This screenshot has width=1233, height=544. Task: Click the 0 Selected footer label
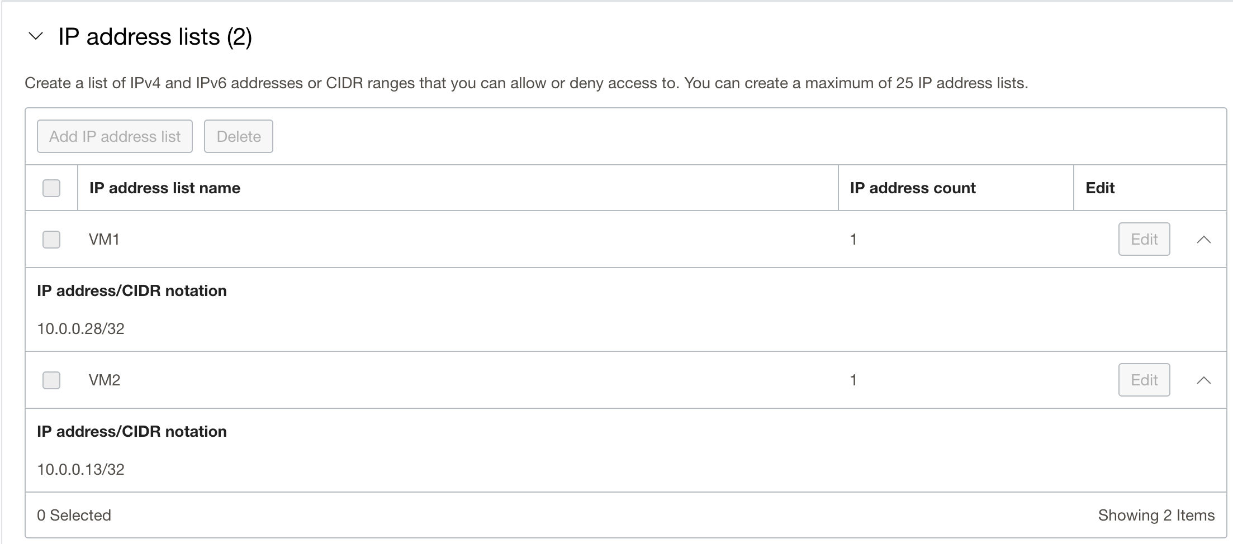pyautogui.click(x=74, y=515)
